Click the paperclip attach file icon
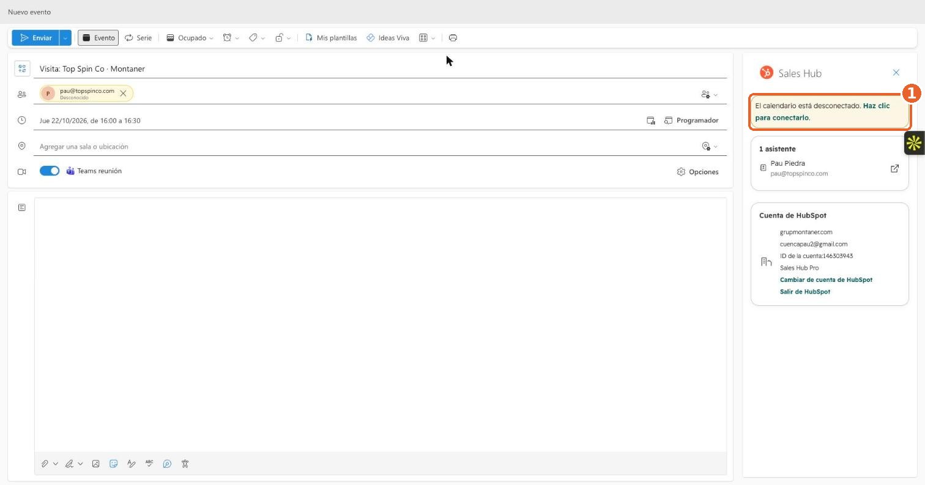Viewport: 925px width, 485px height. click(45, 464)
